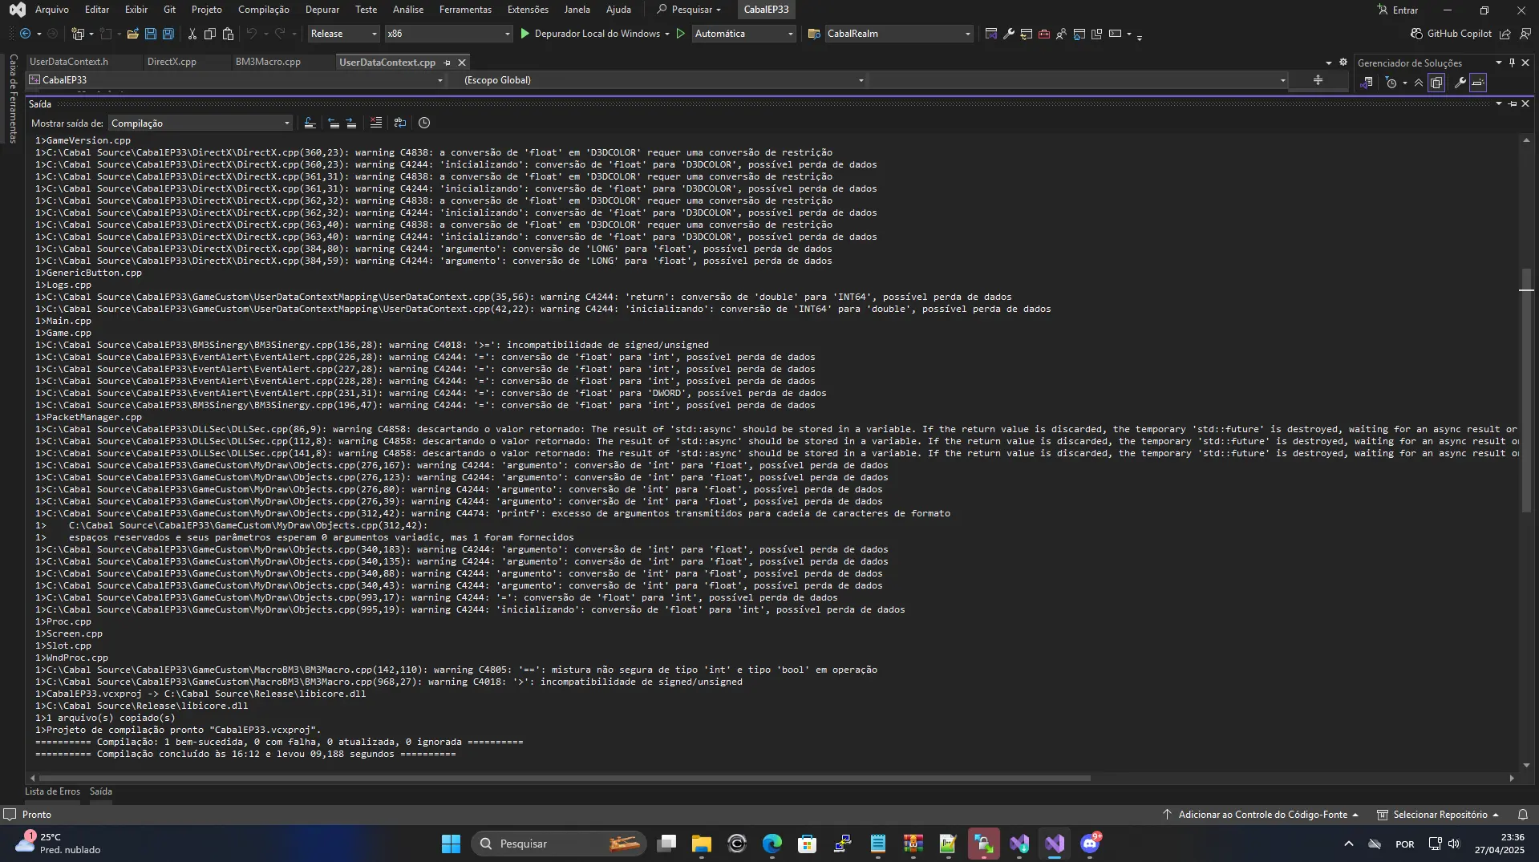Click the output horizontal scrollbar
Screen dimensions: 1539x862
[565, 778]
